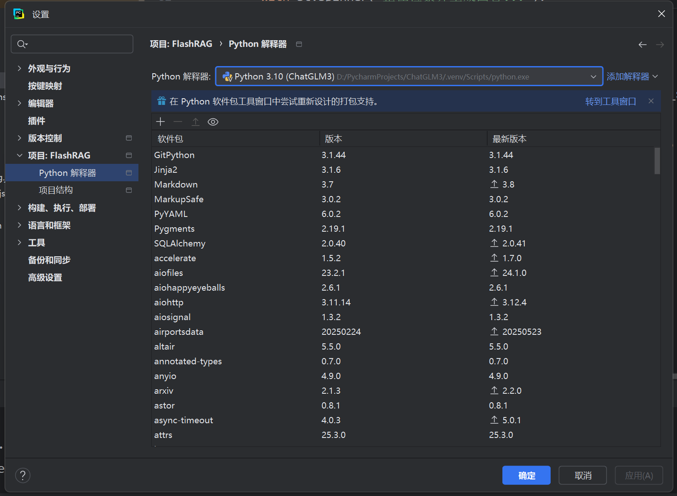The height and width of the screenshot is (496, 677).
Task: Select annotated-types package row
Action: (x=403, y=361)
